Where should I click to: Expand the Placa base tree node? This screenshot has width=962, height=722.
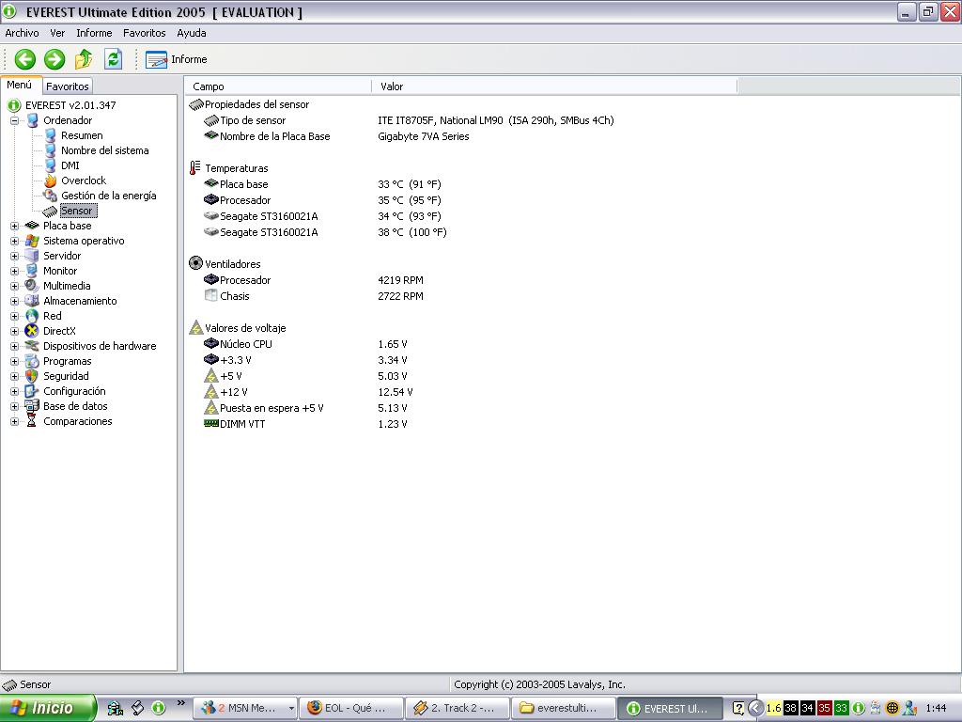point(14,226)
